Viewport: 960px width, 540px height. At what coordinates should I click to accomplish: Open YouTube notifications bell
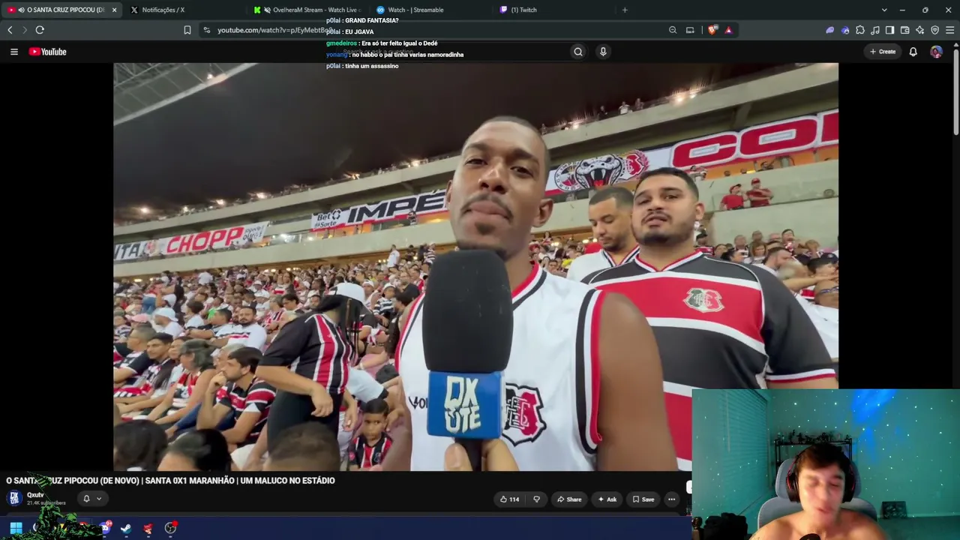[x=913, y=52]
